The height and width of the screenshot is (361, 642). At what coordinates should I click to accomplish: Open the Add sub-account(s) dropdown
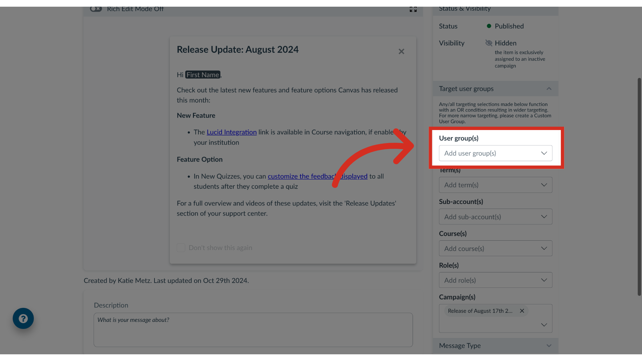496,217
